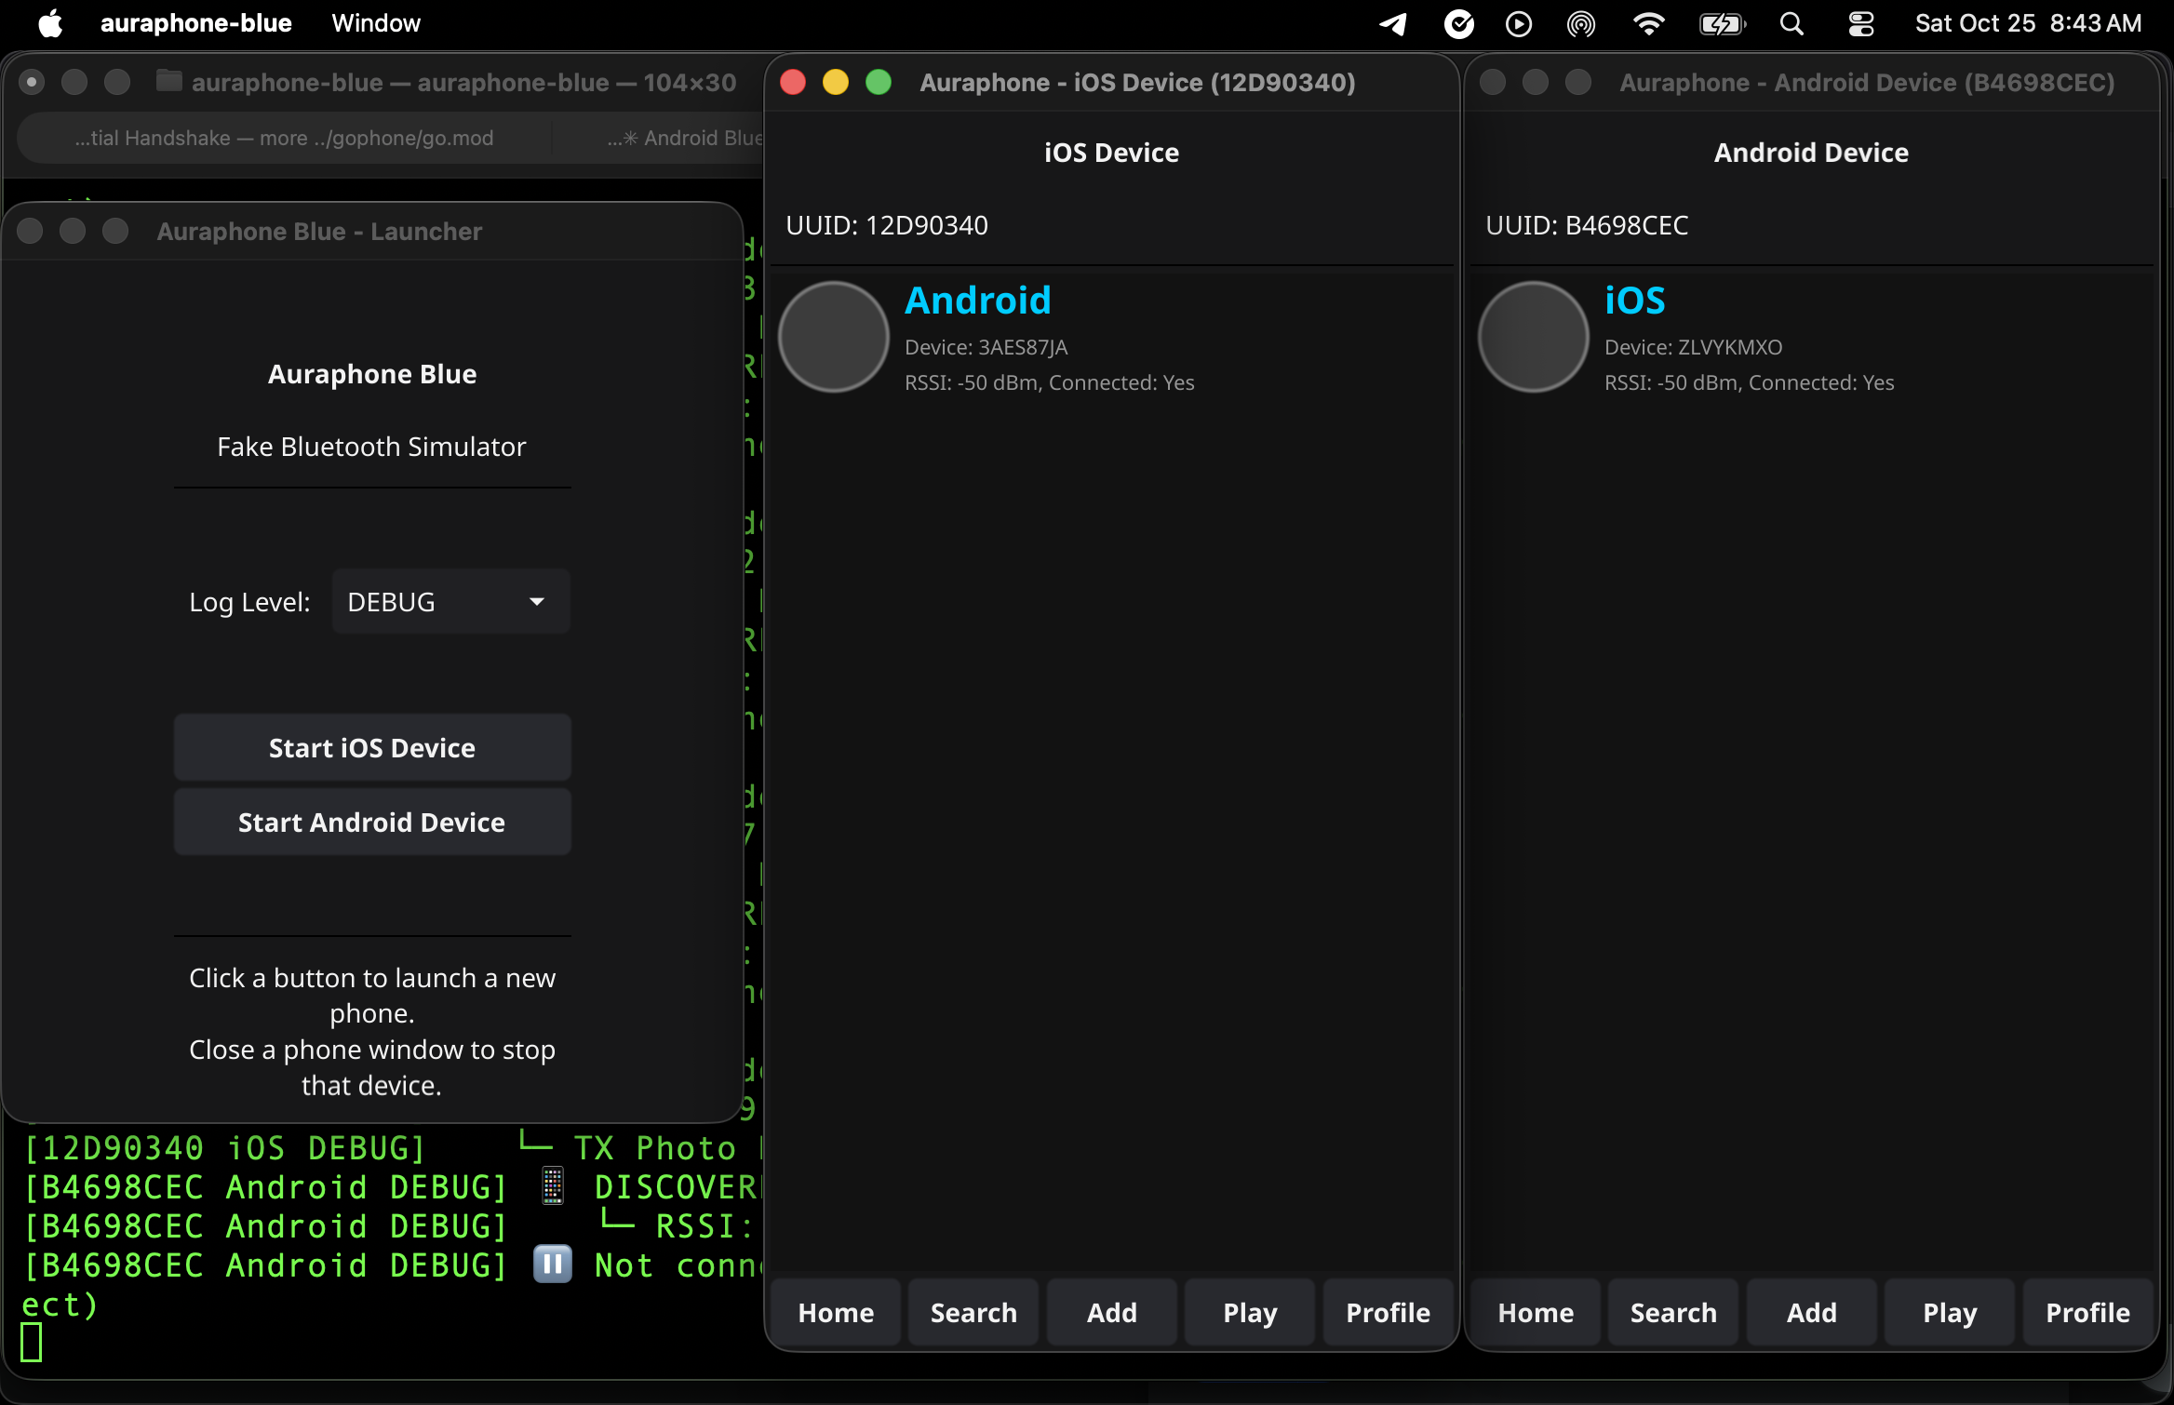
Task: Open the Log Level DEBUG dropdown
Action: [450, 602]
